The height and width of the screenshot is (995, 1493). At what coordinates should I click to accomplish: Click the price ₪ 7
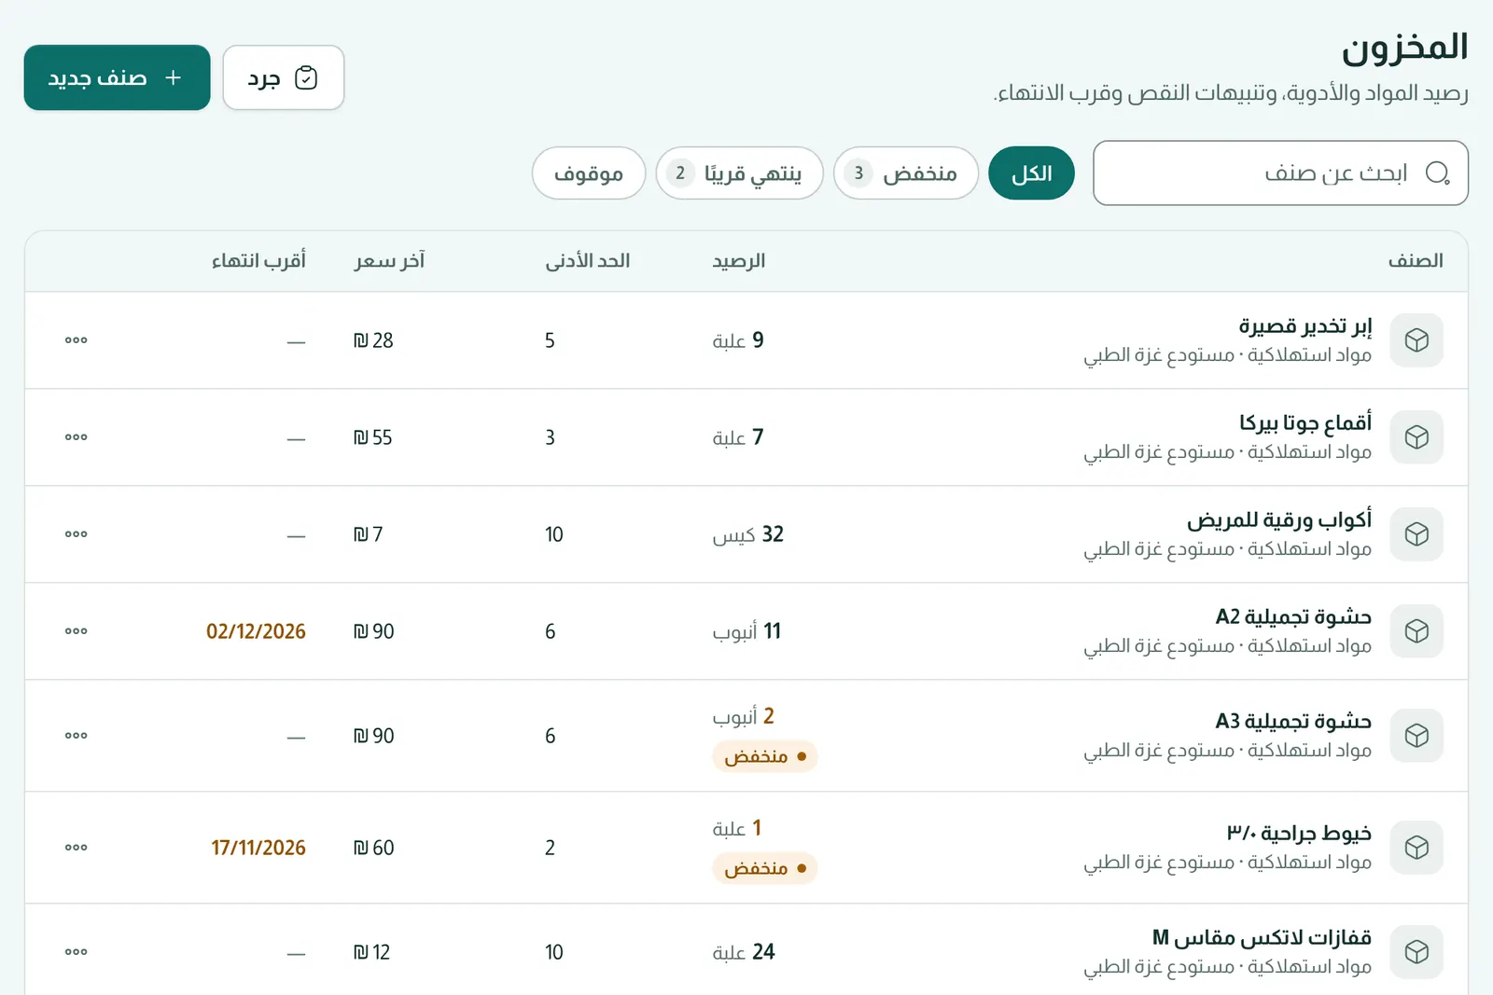(368, 534)
